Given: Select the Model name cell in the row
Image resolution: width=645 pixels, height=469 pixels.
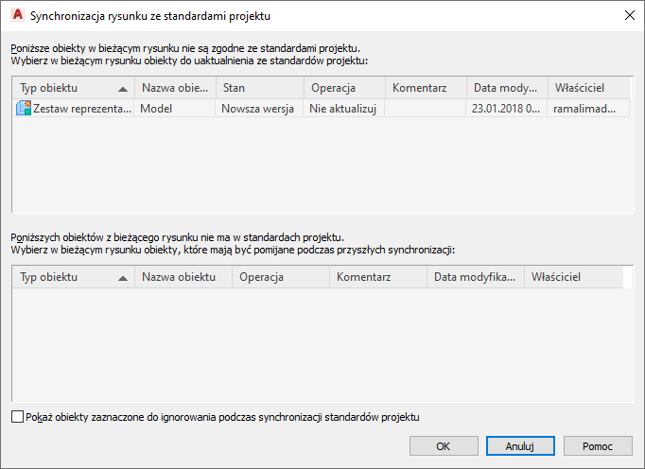Looking at the screenshot, I should click(x=174, y=109).
